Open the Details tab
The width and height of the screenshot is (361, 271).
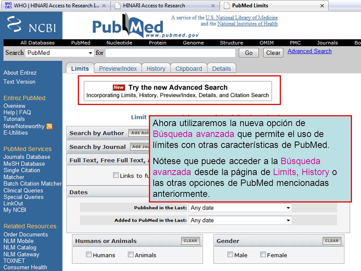[x=221, y=69]
